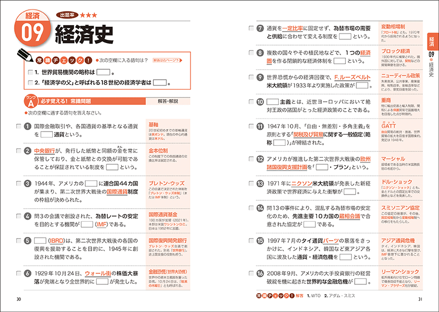
Task: Click the answer heading ニューディール政策
Action: [x=401, y=76]
